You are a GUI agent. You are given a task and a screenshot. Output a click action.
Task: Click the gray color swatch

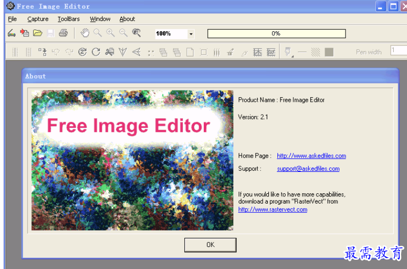coord(329,52)
